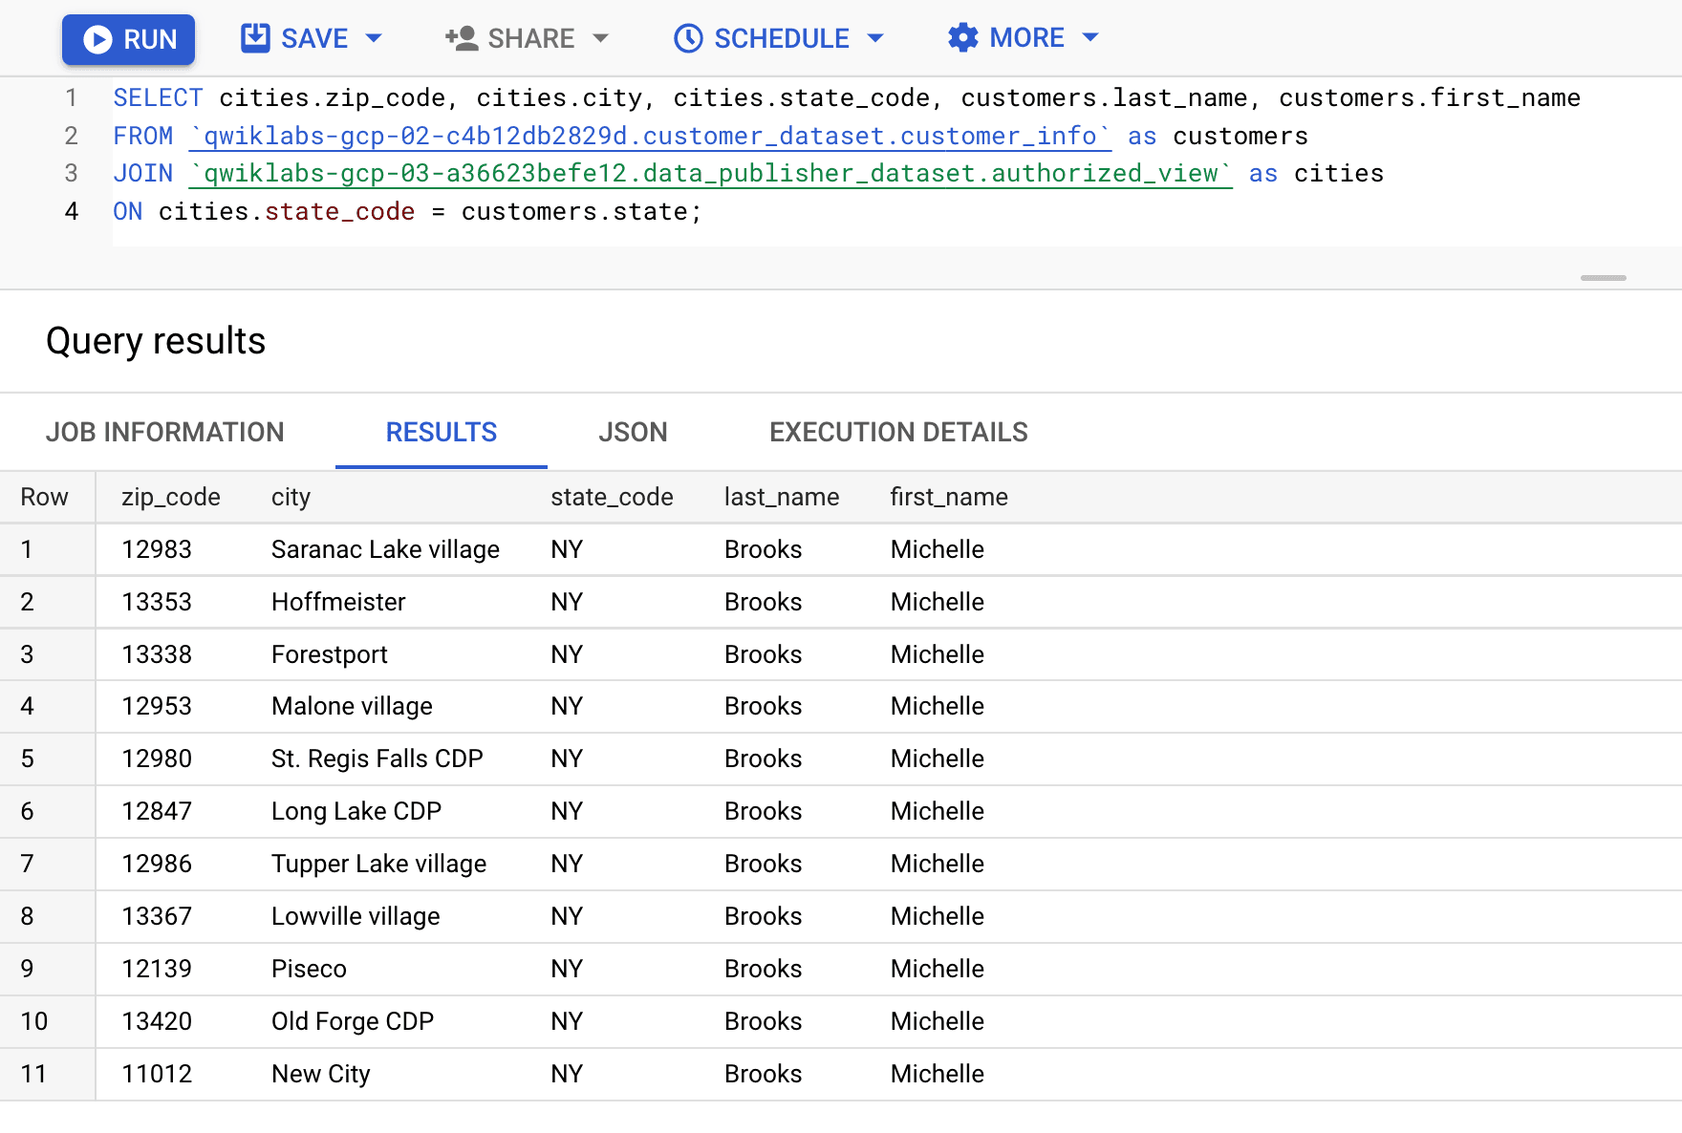
Task: Switch to the JSON tab
Action: click(x=633, y=432)
